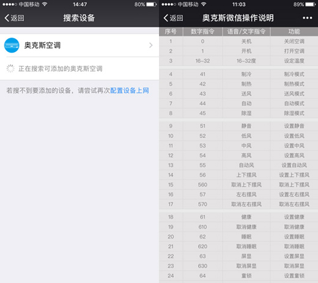The width and height of the screenshot is (318, 283).
Task: Tap the 制冷模式 function cell
Action: tap(294, 74)
